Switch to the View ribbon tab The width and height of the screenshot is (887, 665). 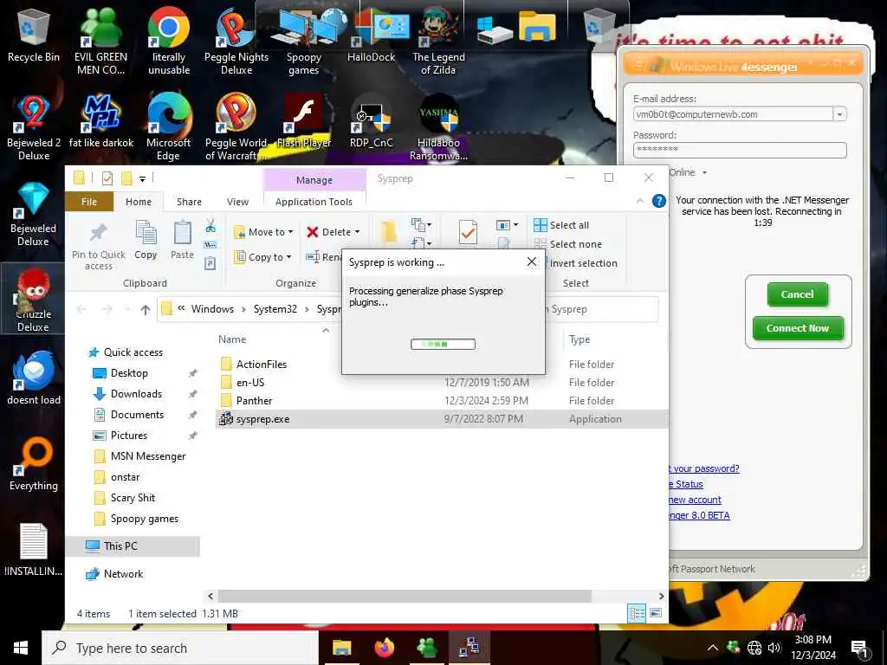point(237,202)
